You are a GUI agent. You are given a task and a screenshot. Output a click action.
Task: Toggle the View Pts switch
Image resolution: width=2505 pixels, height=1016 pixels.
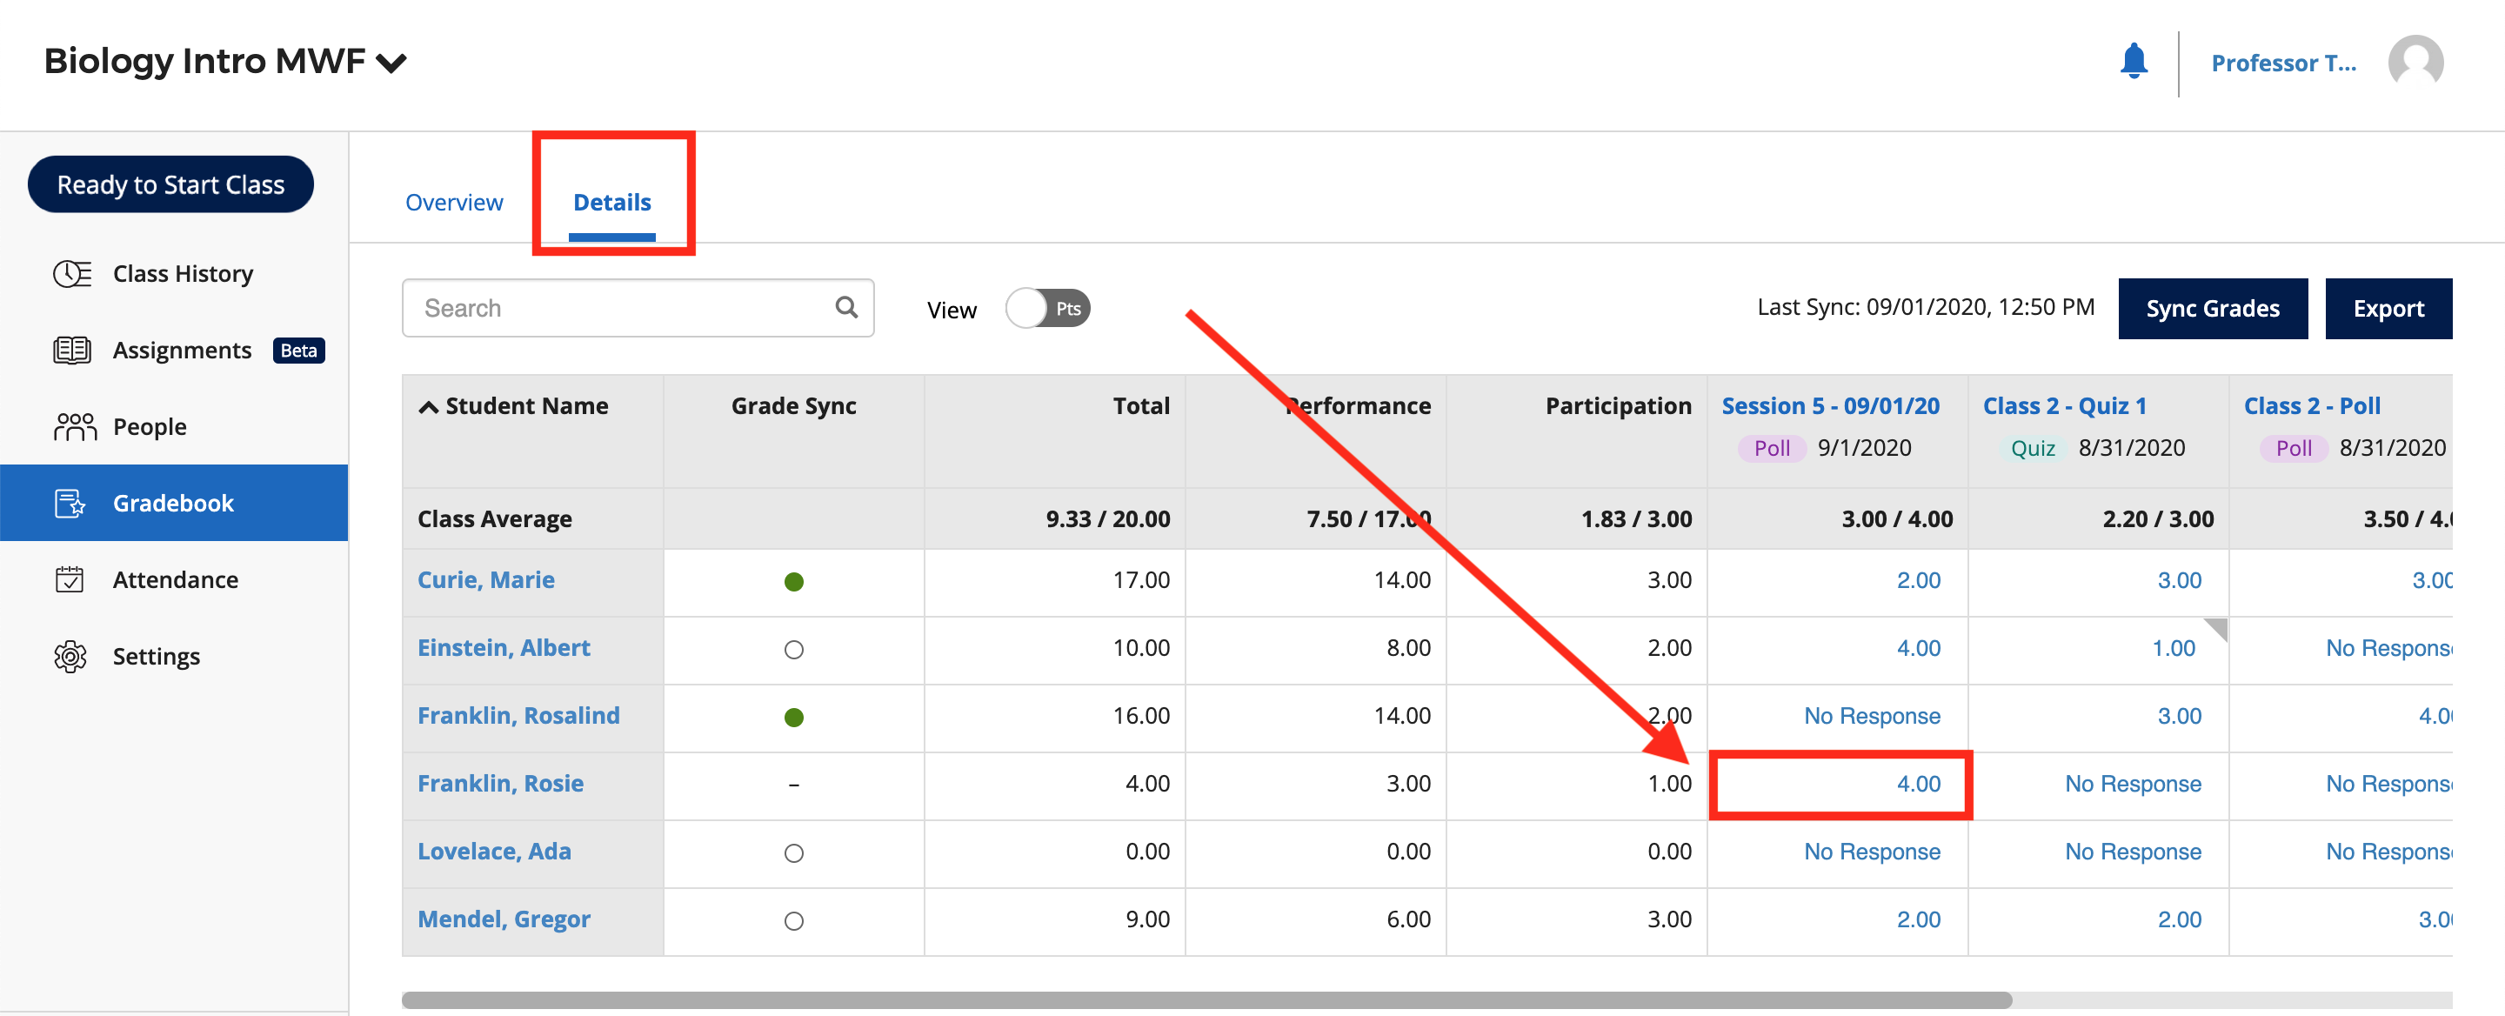pyautogui.click(x=1047, y=307)
